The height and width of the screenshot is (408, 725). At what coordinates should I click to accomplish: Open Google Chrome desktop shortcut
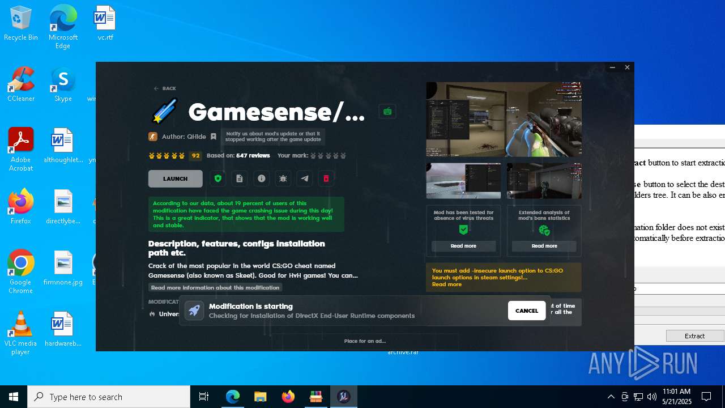point(21,272)
